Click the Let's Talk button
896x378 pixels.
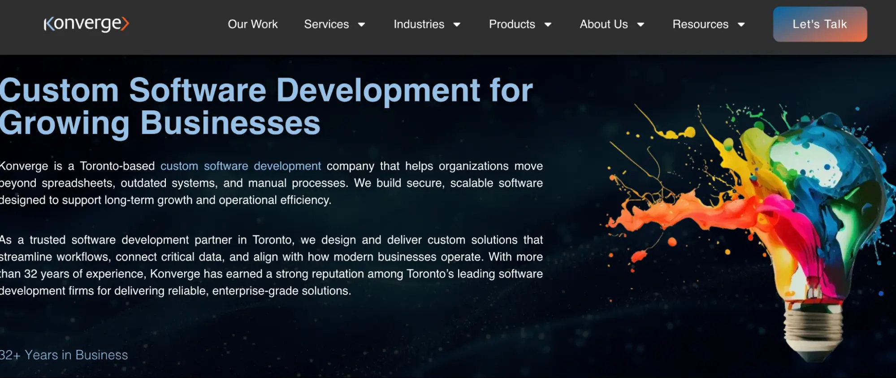[820, 24]
